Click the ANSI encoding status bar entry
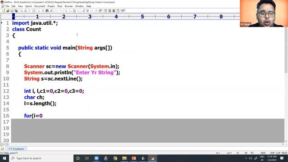The height and width of the screenshot is (162, 288). 263,153
